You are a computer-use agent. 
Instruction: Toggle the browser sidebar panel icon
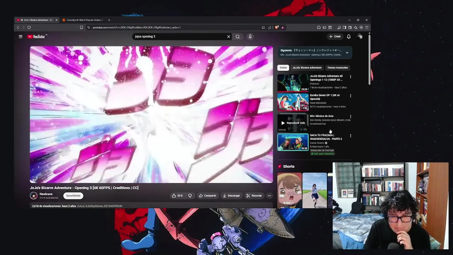point(344,27)
